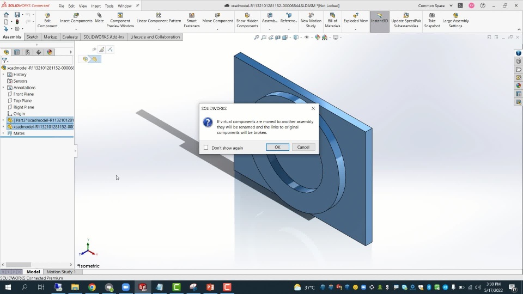Viewport: 523px width, 294px height.
Task: Open the View menu
Action: pos(83,6)
